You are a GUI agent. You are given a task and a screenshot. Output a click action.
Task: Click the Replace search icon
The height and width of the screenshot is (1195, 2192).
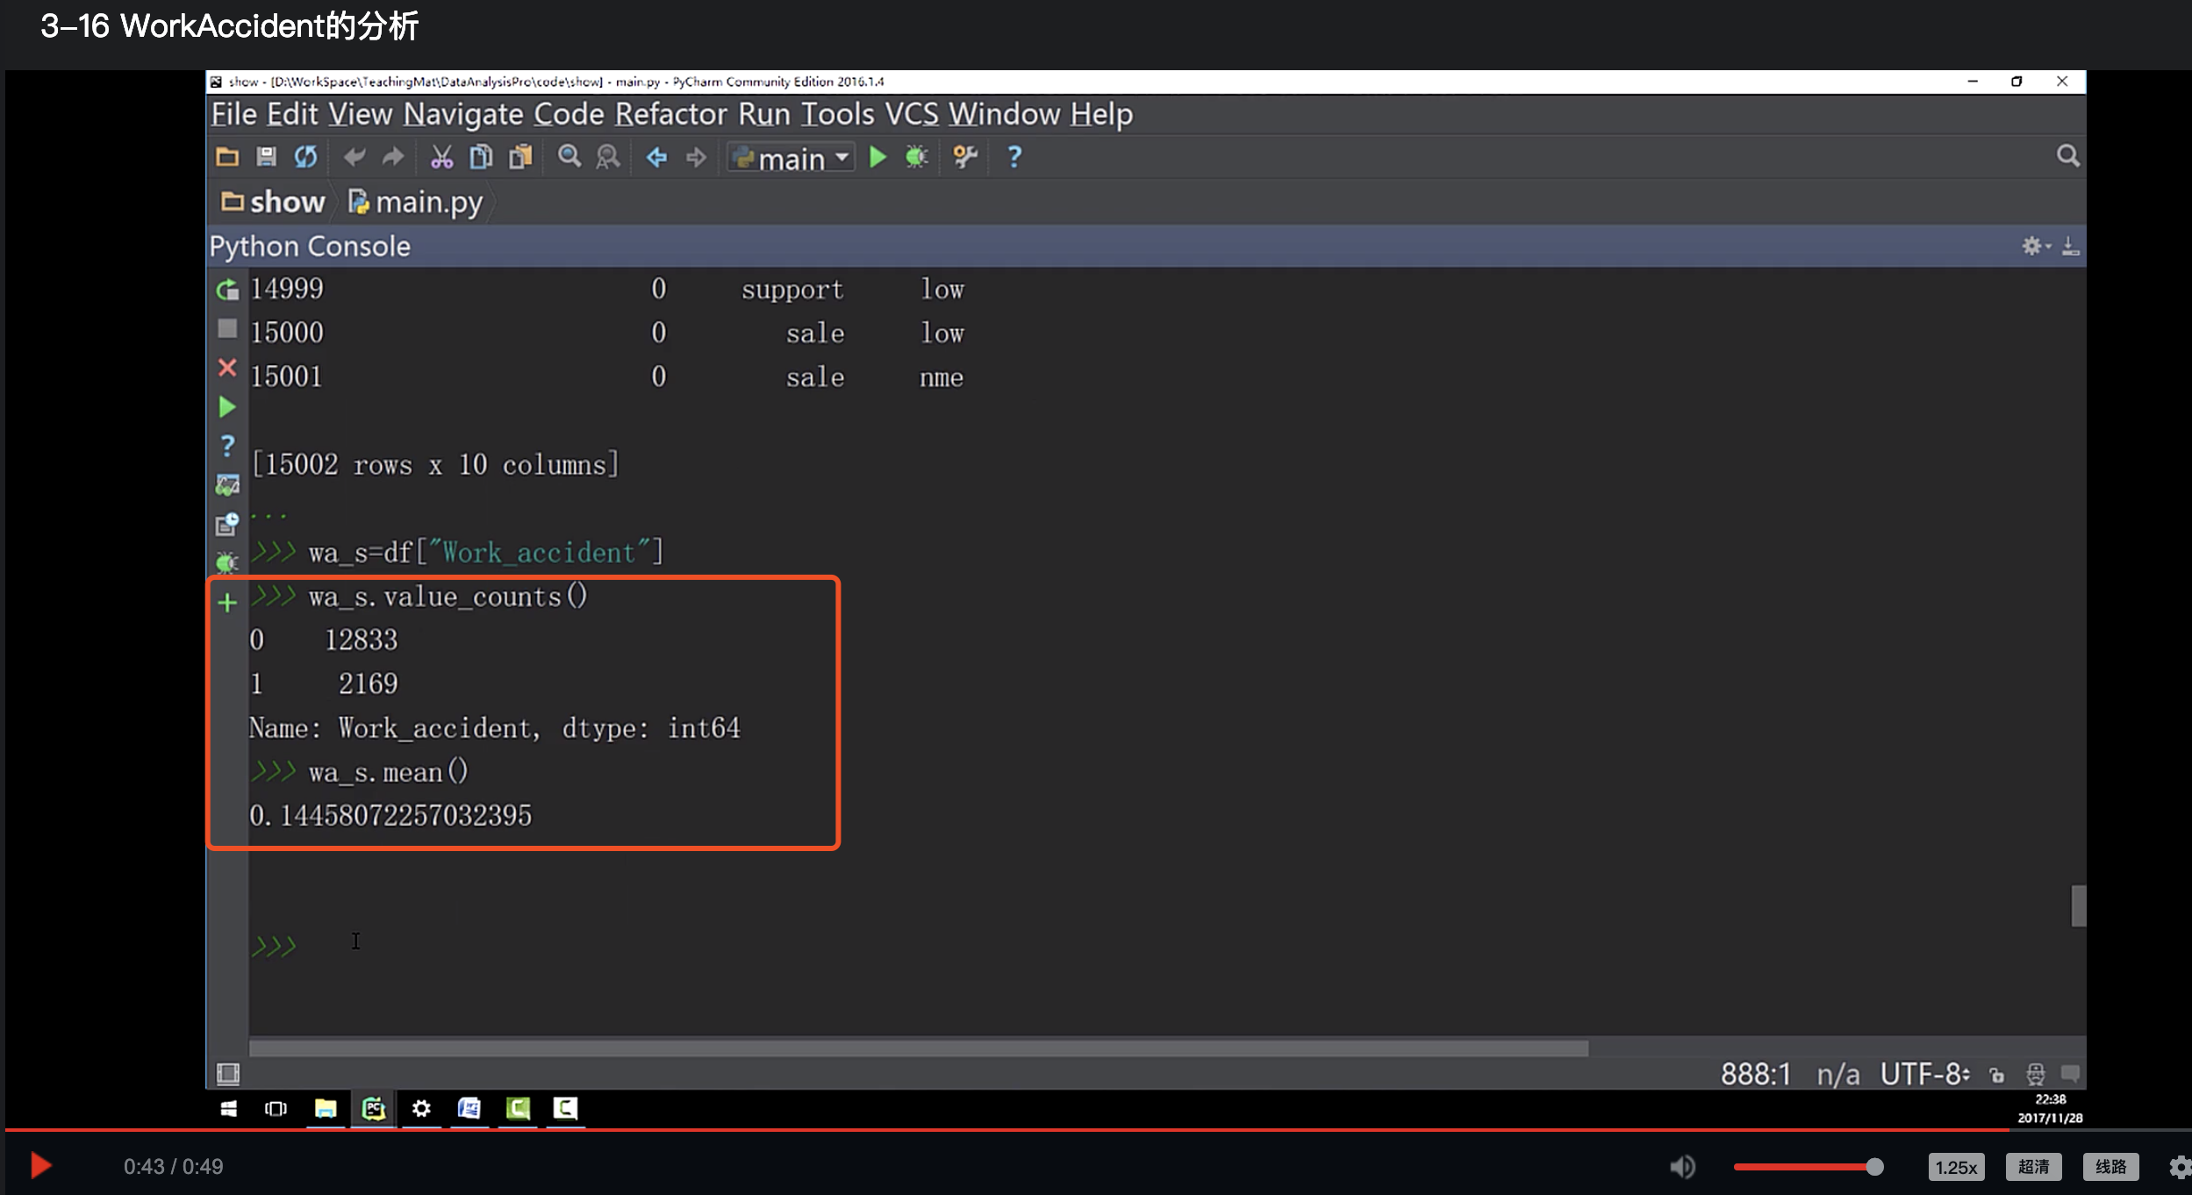(x=608, y=157)
